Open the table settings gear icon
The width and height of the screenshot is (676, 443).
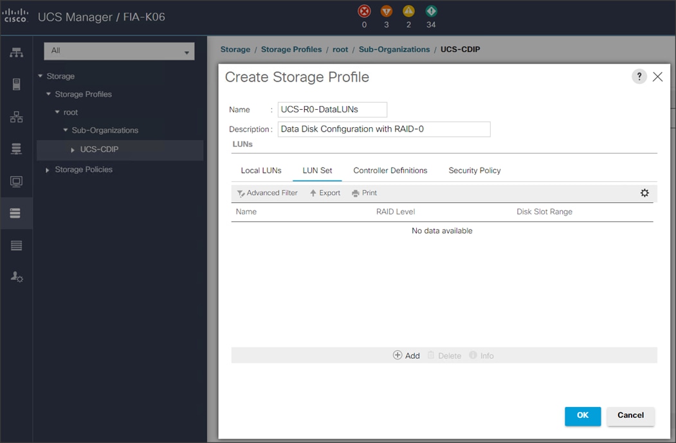[x=644, y=193]
